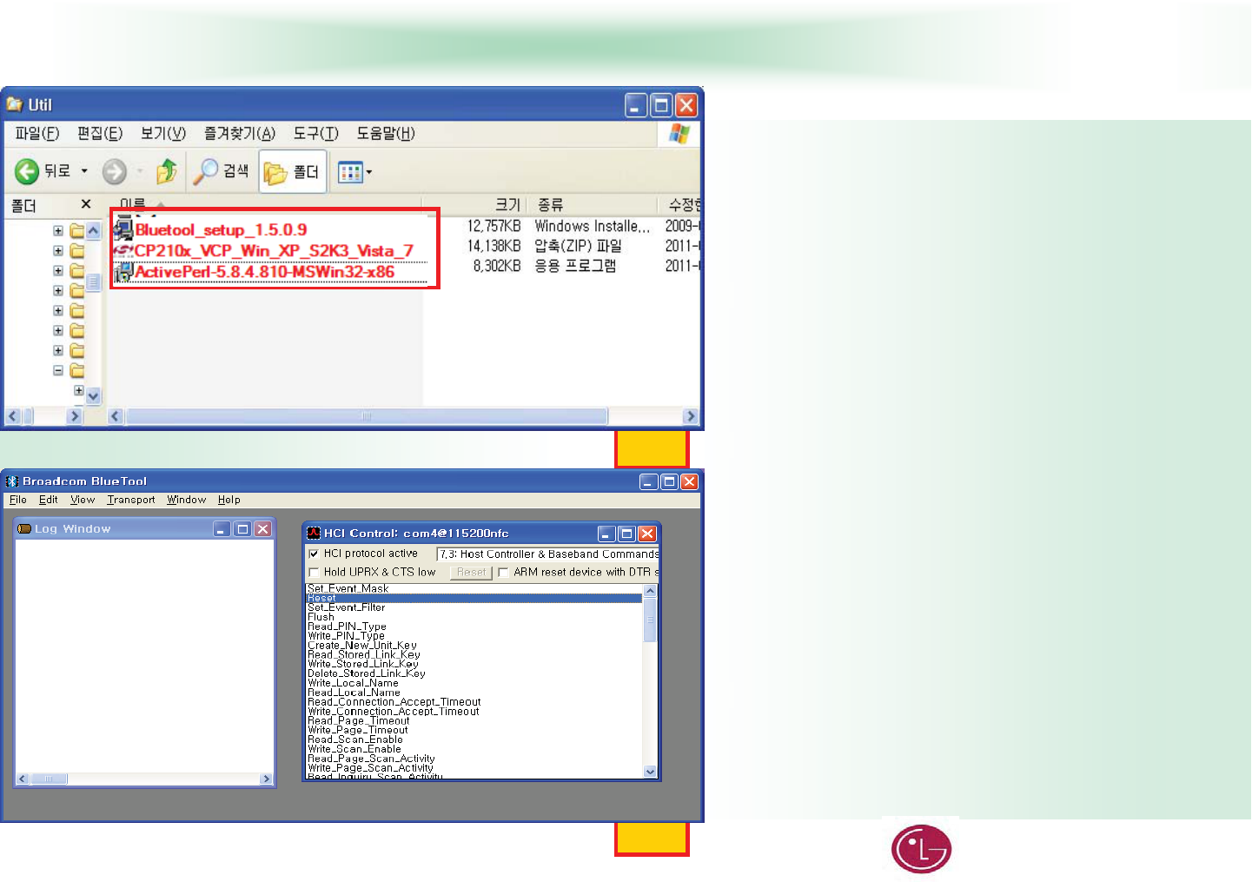This screenshot has height=882, width=1252.
Task: Click the Log Window title icon
Action: pos(24,528)
